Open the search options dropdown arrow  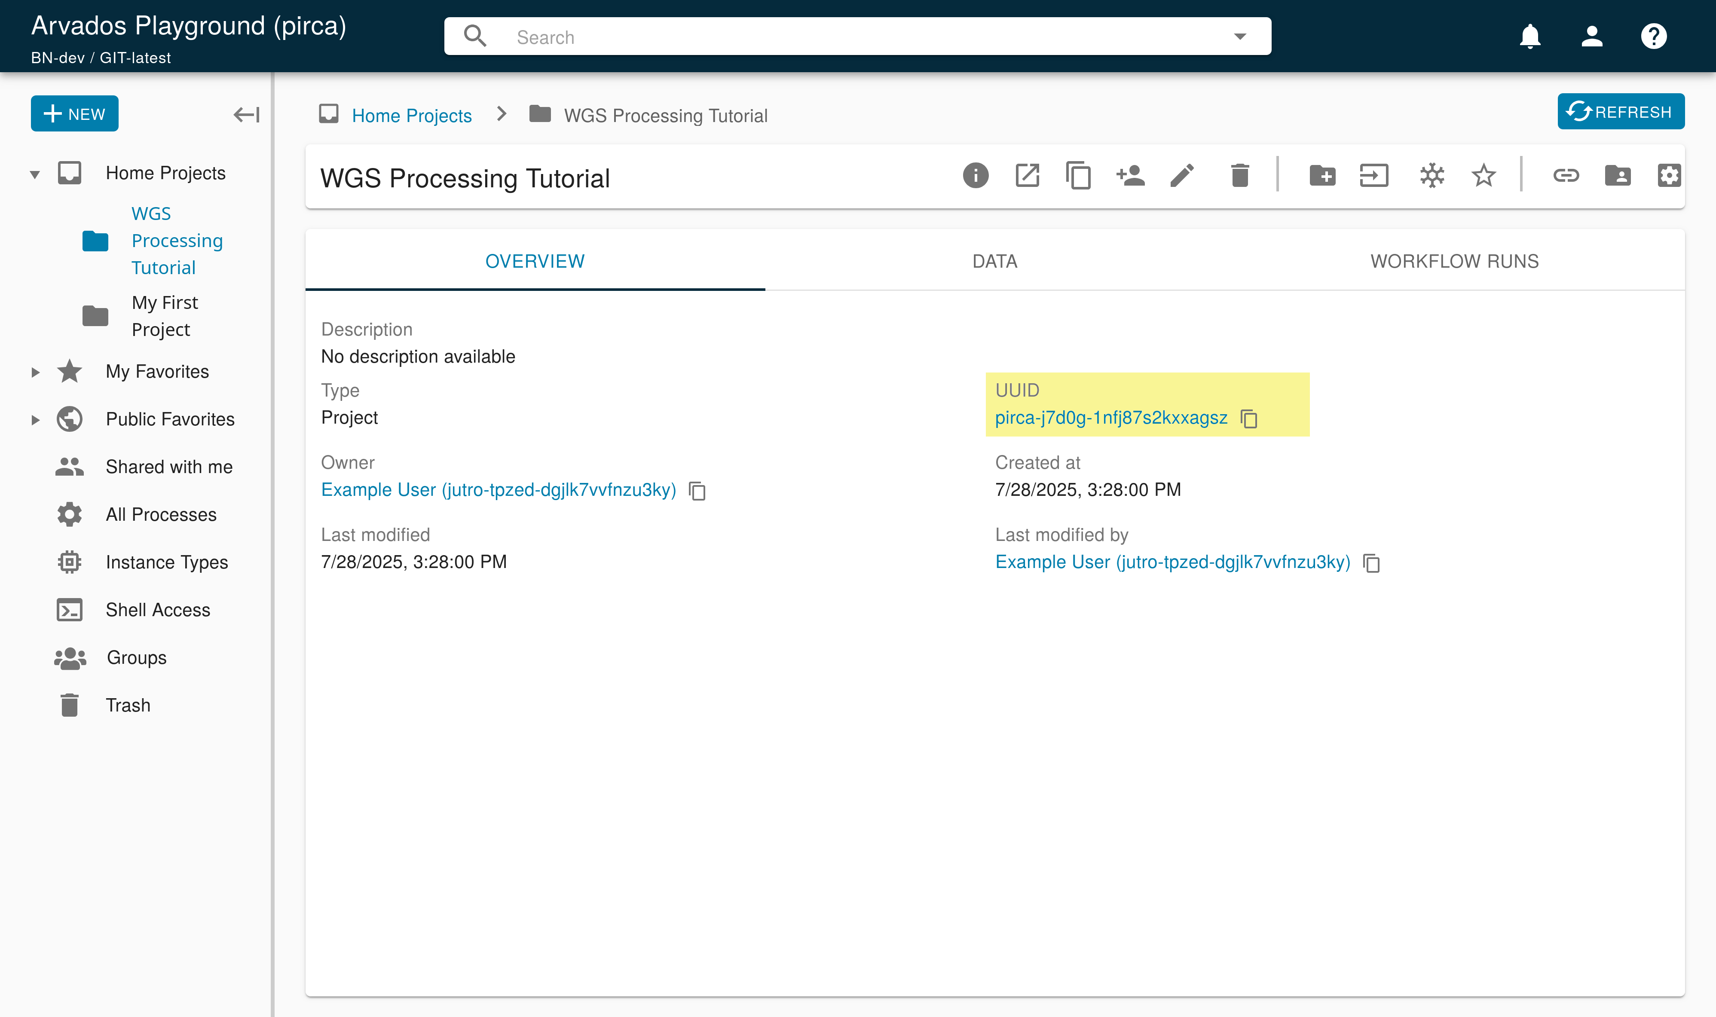(x=1240, y=37)
